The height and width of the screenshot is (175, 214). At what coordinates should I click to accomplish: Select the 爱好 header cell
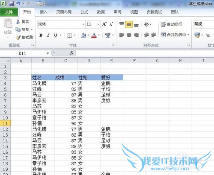[x=112, y=78]
